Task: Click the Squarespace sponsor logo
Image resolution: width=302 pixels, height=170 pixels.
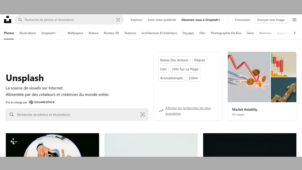Action: (42, 102)
